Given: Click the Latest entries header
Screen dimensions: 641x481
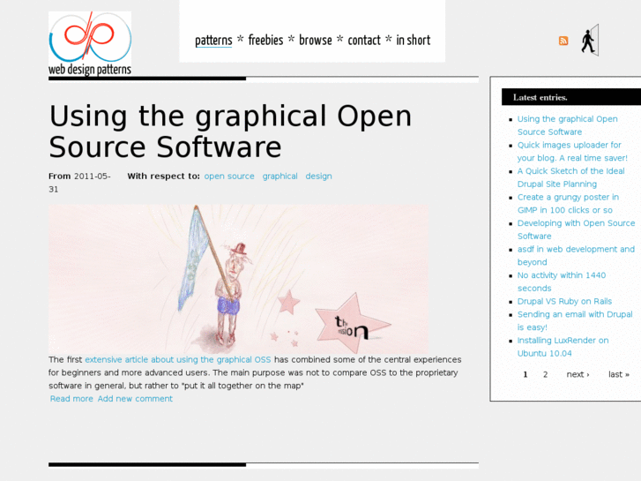Looking at the screenshot, I should tap(571, 97).
